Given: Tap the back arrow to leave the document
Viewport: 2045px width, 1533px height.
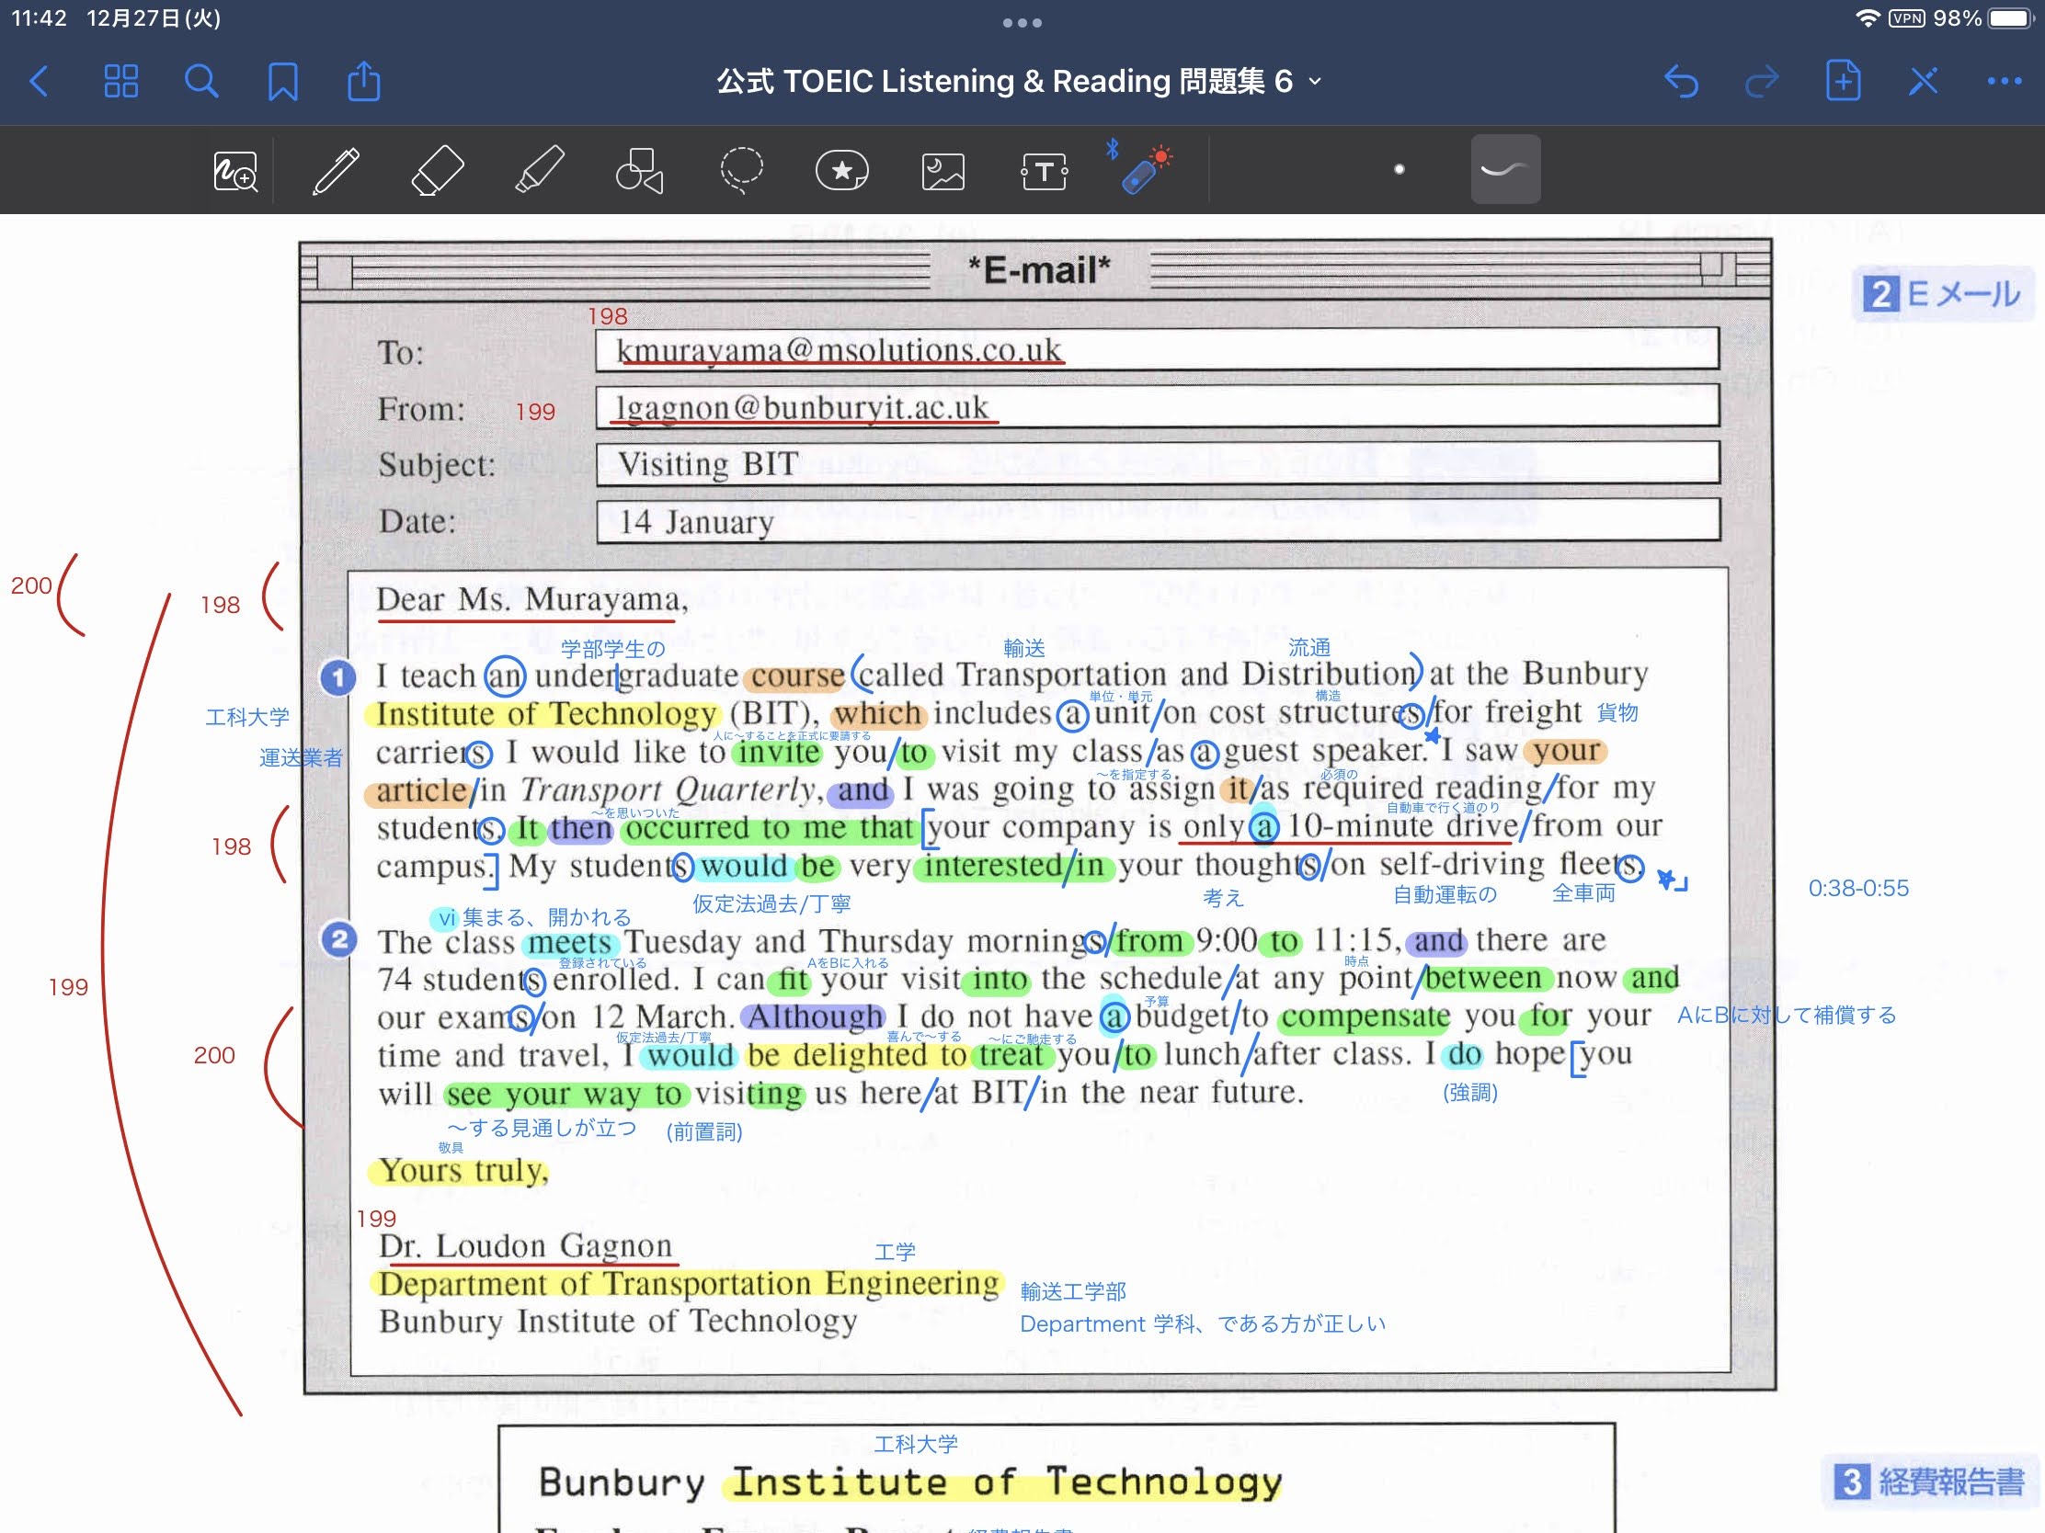Looking at the screenshot, I should (39, 81).
